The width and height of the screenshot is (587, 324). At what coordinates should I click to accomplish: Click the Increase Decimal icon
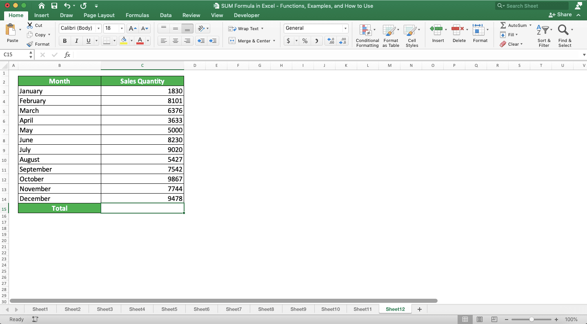tap(330, 41)
